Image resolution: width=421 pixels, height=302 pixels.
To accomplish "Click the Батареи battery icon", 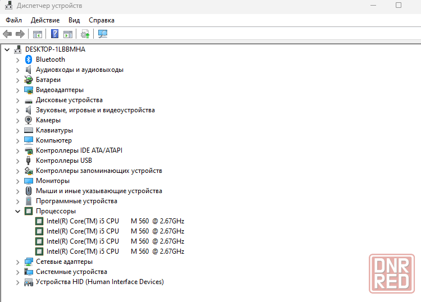I will coord(29,80).
